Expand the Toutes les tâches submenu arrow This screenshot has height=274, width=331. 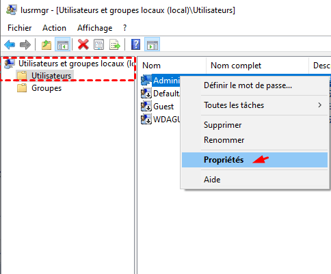point(320,105)
